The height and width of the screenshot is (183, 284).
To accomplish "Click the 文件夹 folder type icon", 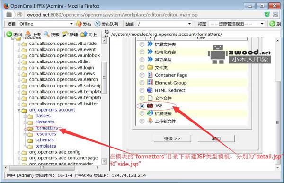I will [x=150, y=67].
